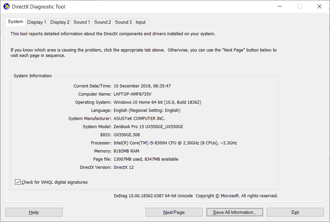Go to the Next Page
This screenshot has width=330, height=222.
174,212
